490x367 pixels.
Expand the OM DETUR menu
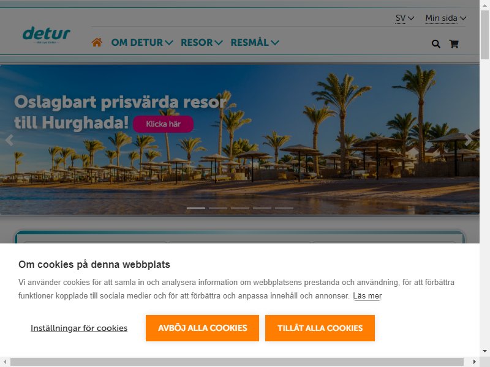coord(142,42)
